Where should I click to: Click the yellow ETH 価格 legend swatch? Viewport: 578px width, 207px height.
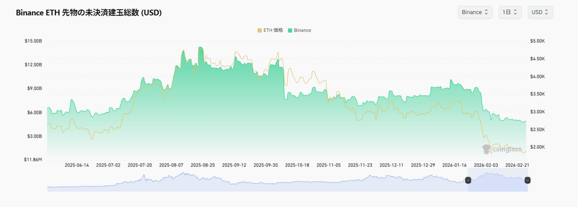[259, 30]
